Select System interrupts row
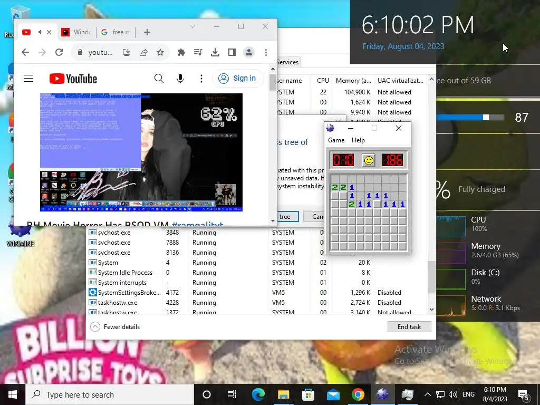Screen dimensions: 540x405 click(257, 283)
